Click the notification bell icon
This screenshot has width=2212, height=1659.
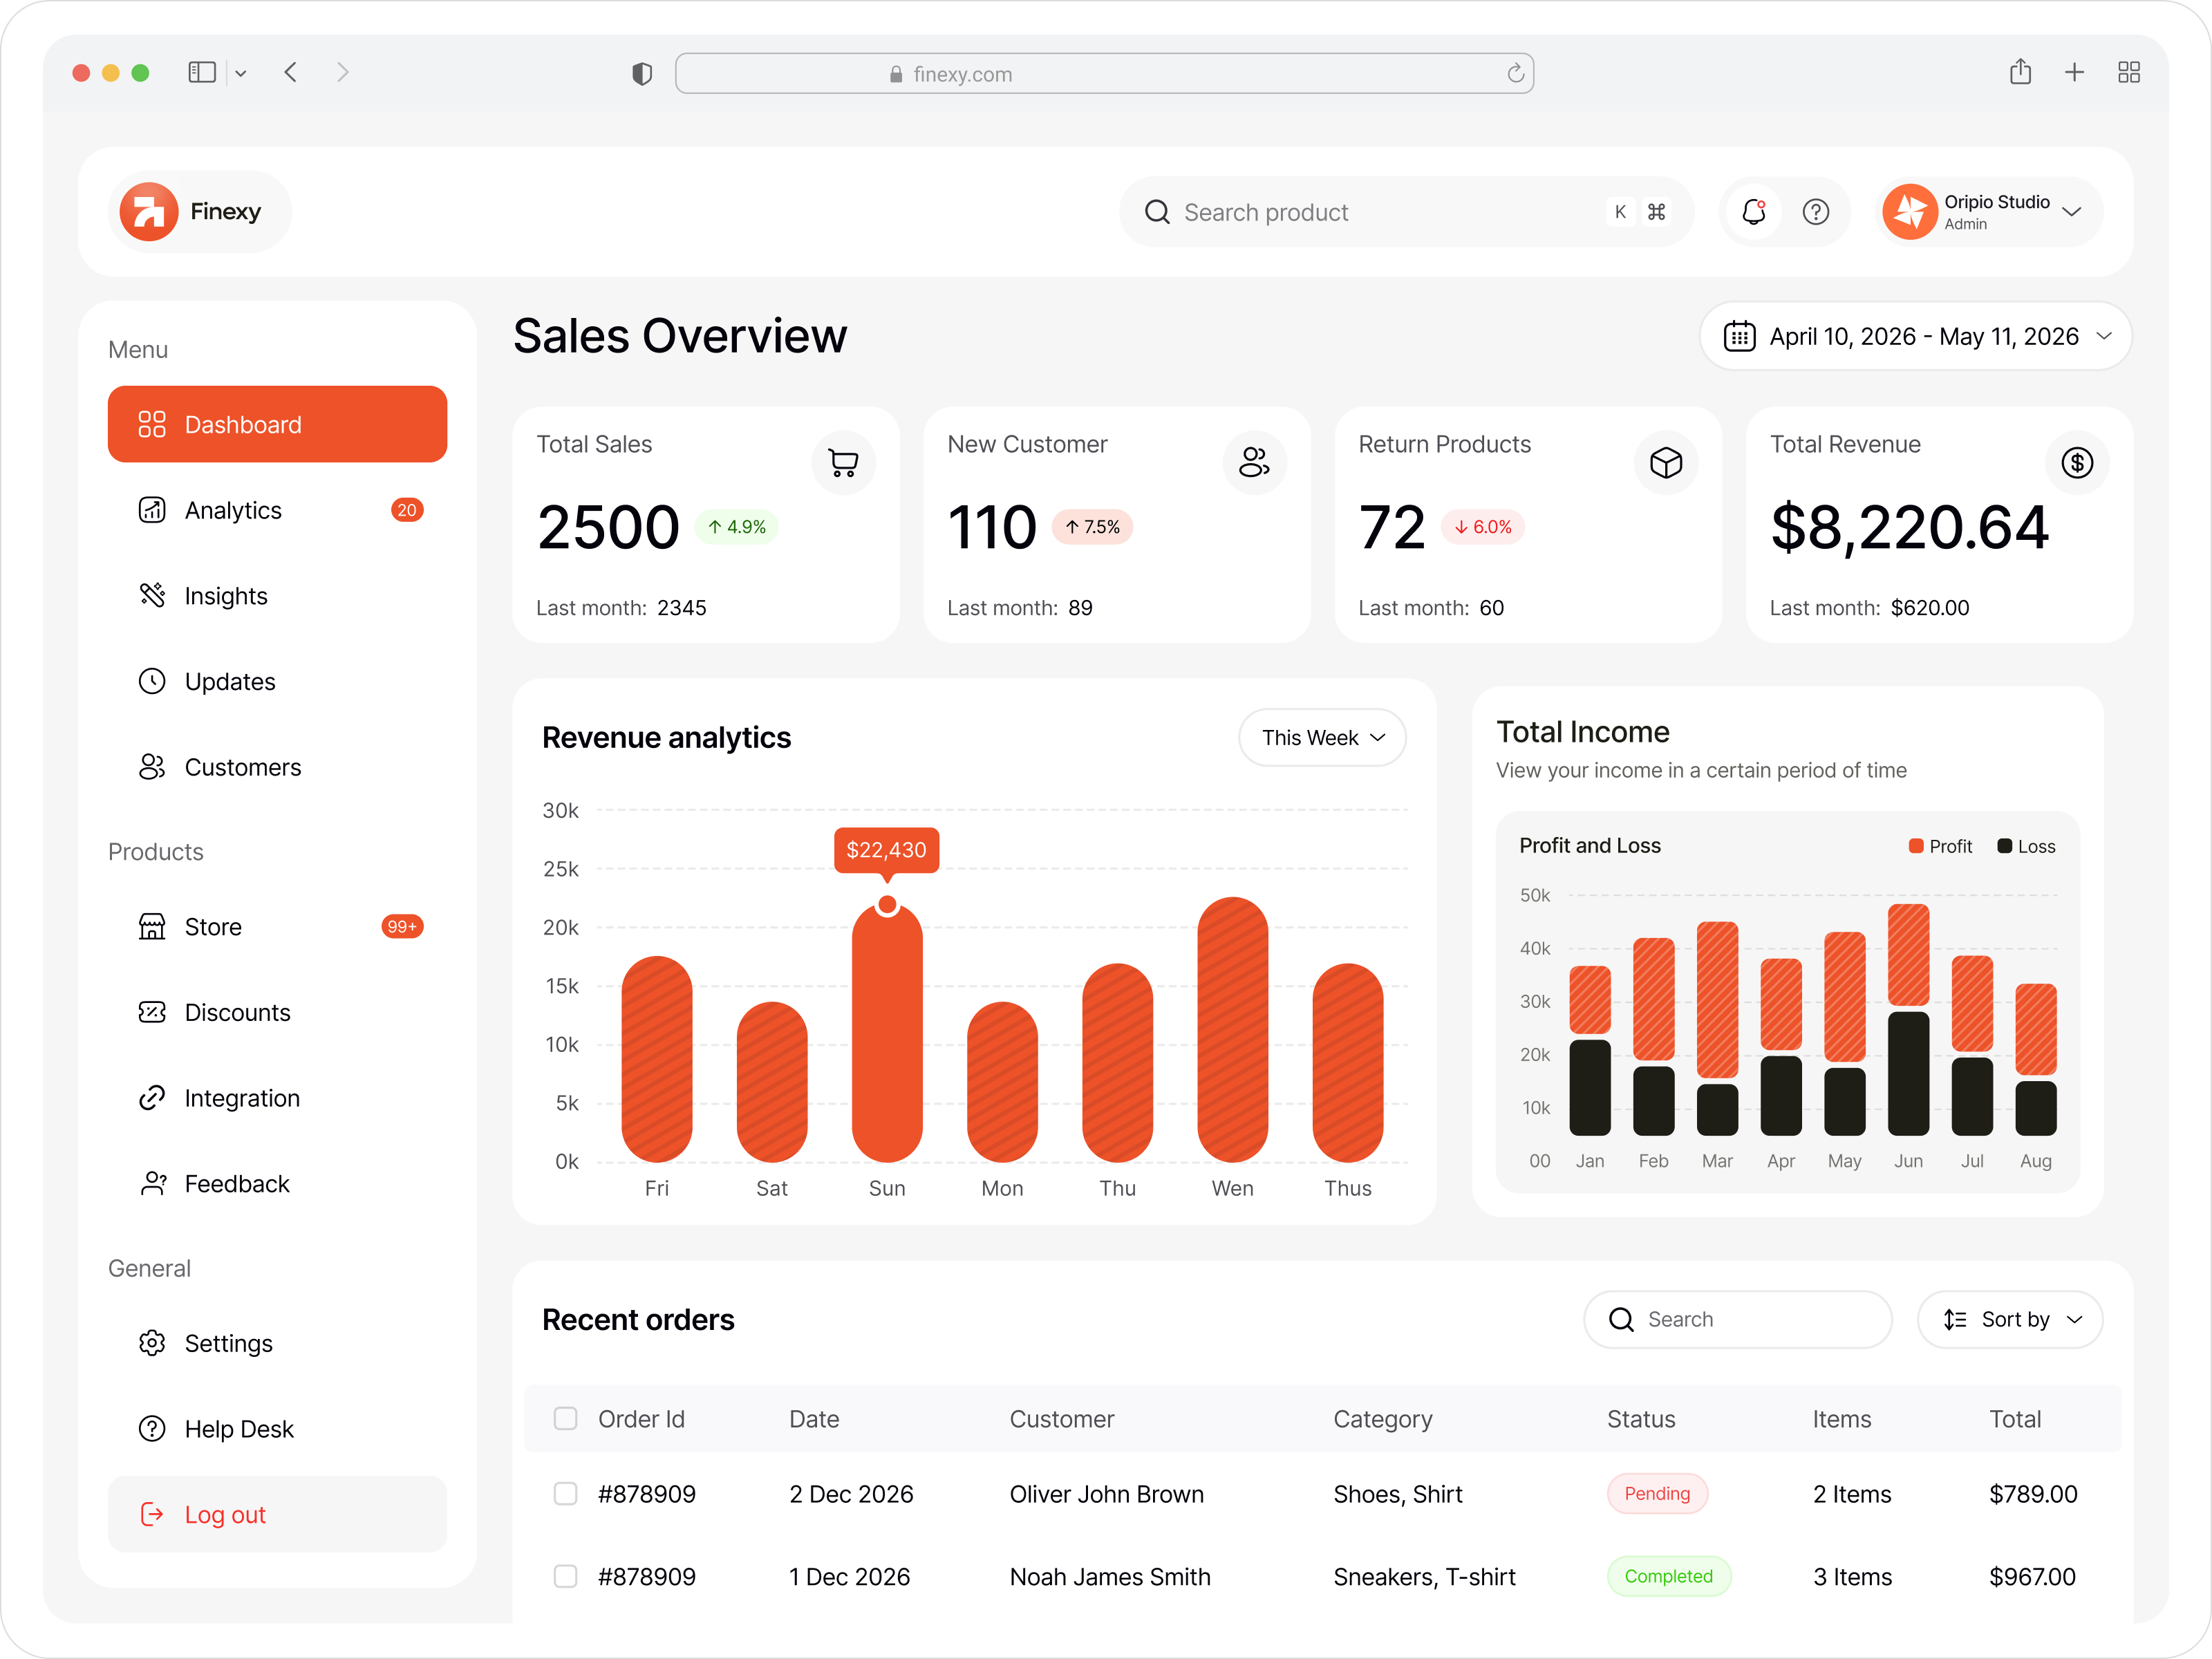tap(1753, 211)
